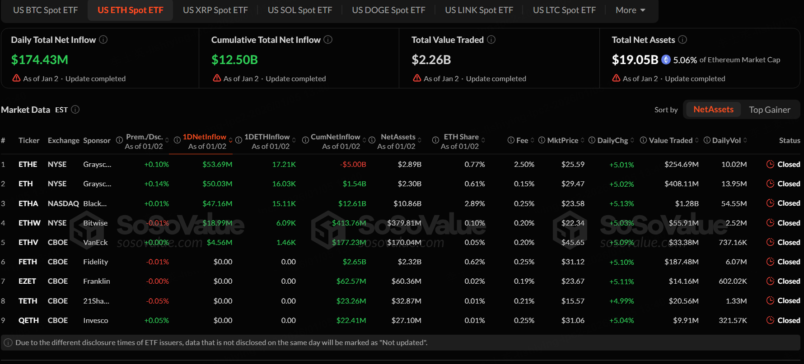This screenshot has height=364, width=804.
Task: Open the ETHW ticker link
Action: tap(29, 223)
